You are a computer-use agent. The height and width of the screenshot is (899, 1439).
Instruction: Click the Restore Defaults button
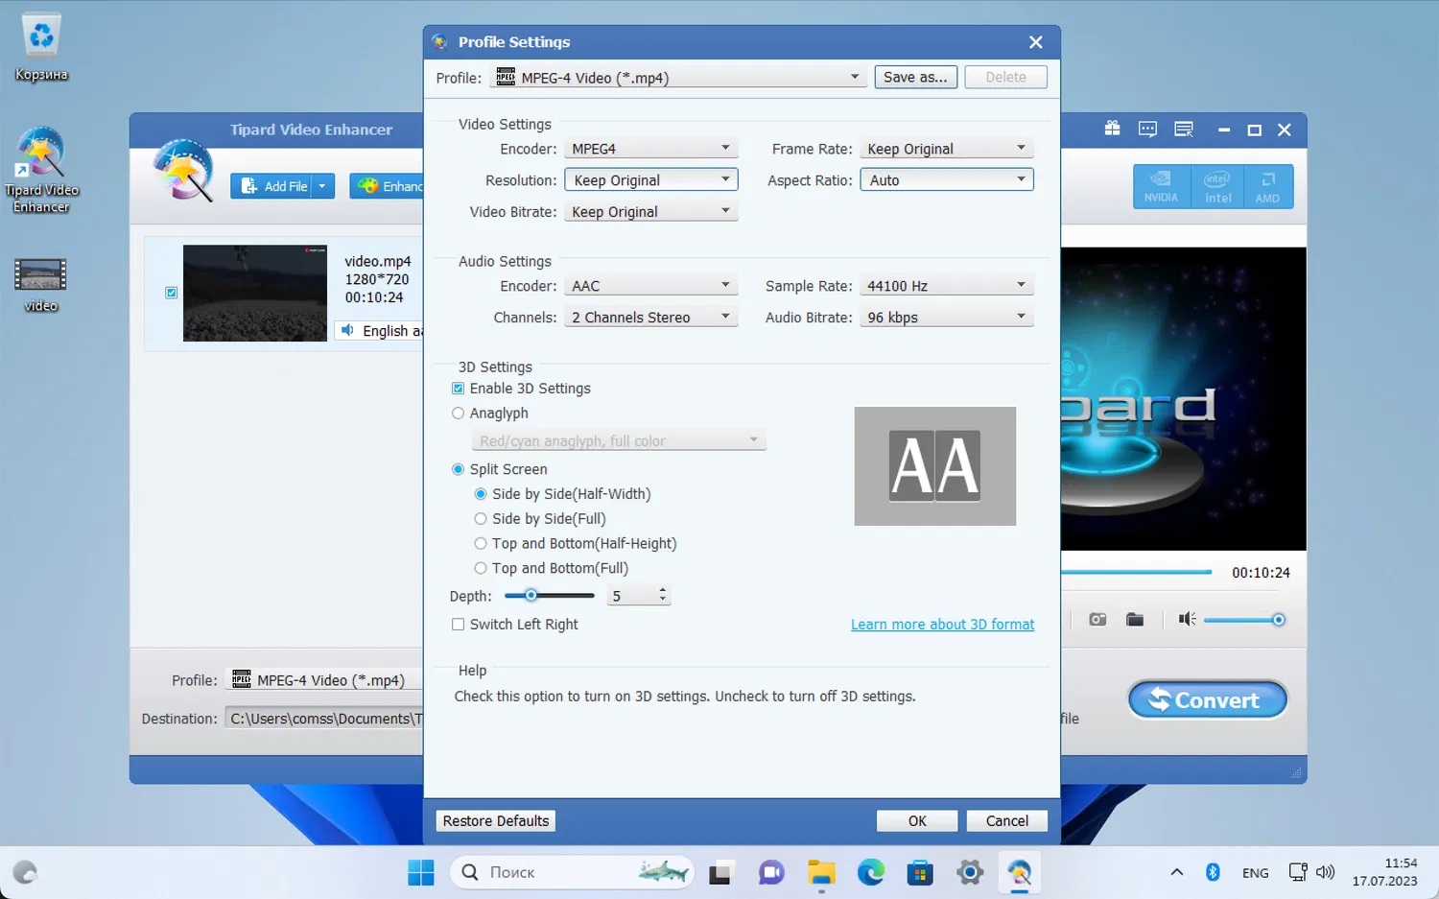coord(496,821)
